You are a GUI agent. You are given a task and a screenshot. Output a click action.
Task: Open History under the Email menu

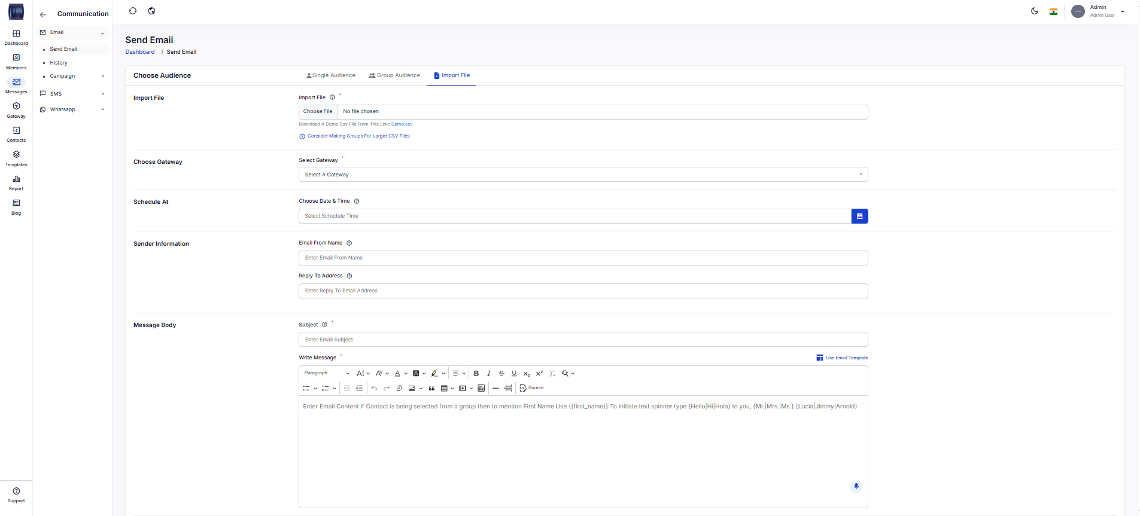click(59, 63)
